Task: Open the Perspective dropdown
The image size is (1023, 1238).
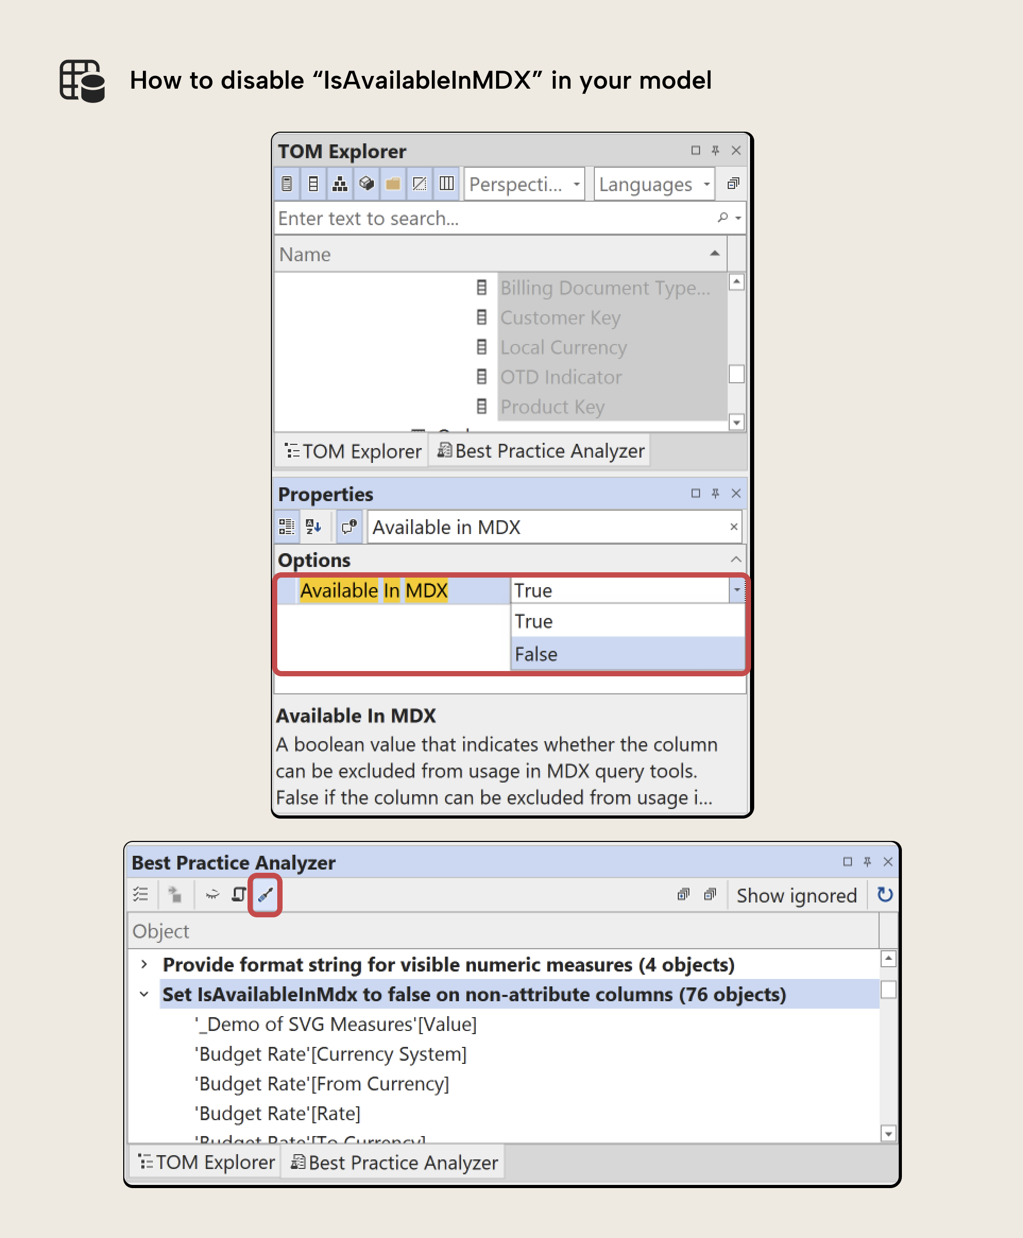Action: click(524, 184)
